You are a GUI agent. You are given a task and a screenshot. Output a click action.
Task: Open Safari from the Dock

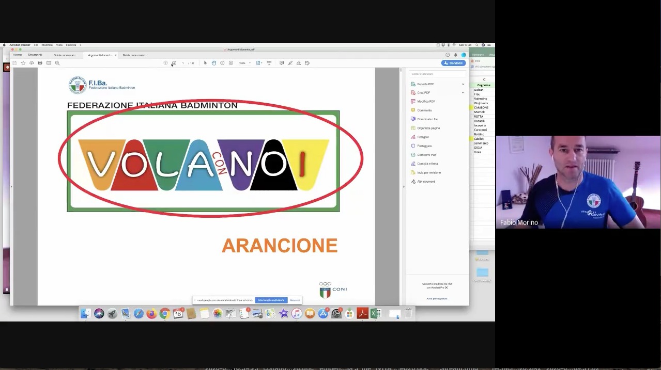(139, 313)
